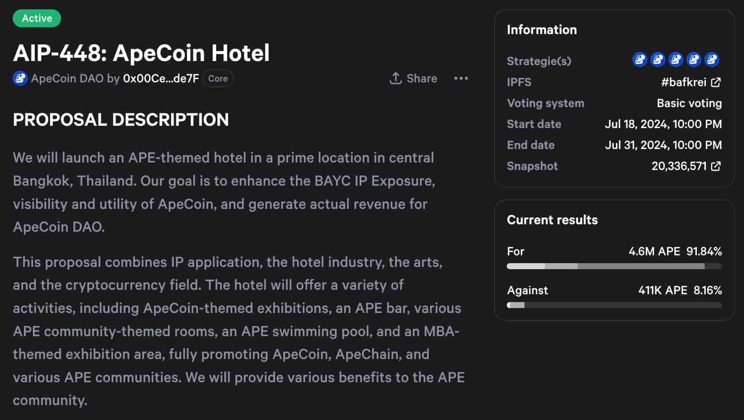Screen dimensions: 744x420
Task: Click the fifth strategy icon
Action: coord(711,60)
